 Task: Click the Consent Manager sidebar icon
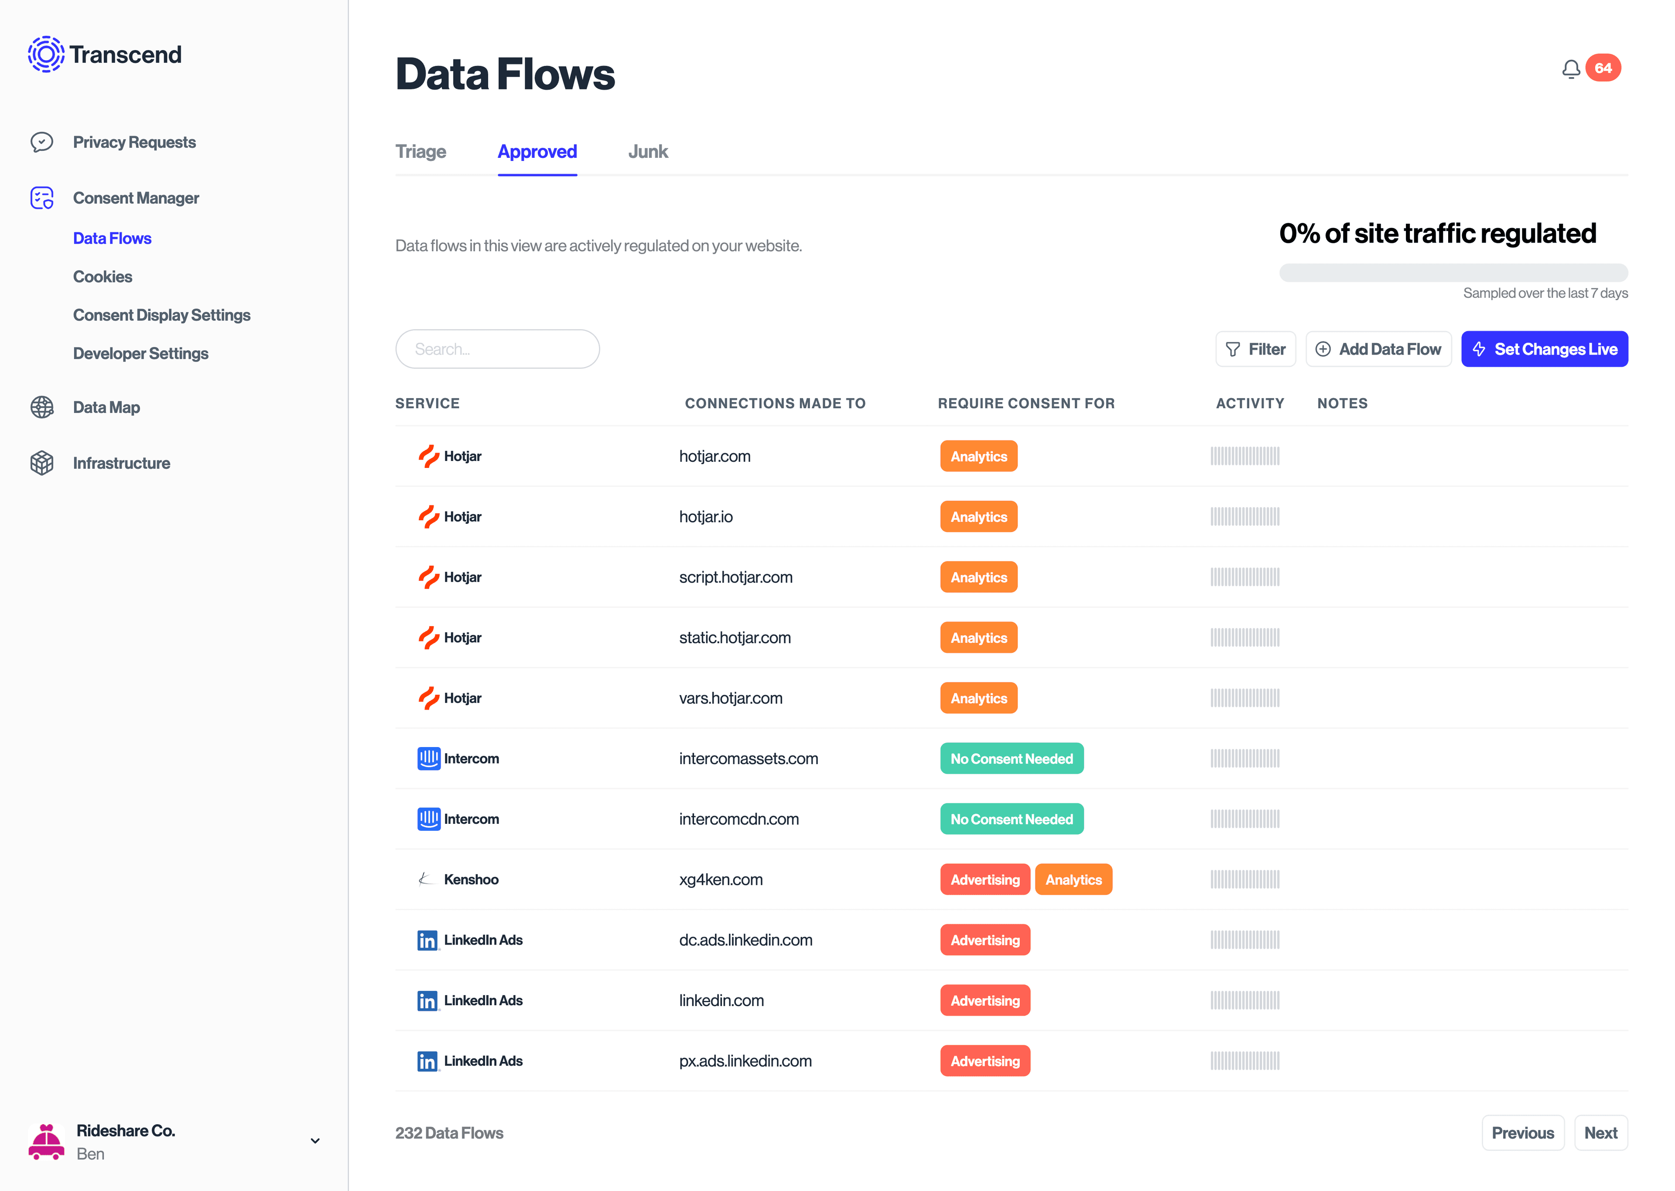pos(43,197)
